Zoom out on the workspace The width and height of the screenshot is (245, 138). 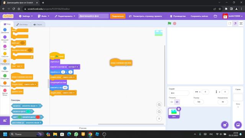click(159, 112)
